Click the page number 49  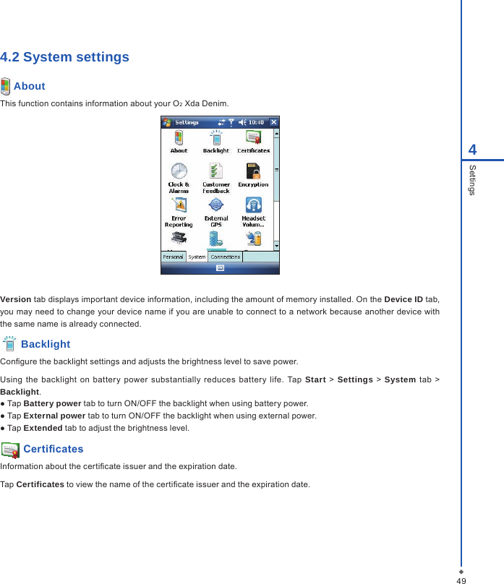pyautogui.click(x=461, y=580)
